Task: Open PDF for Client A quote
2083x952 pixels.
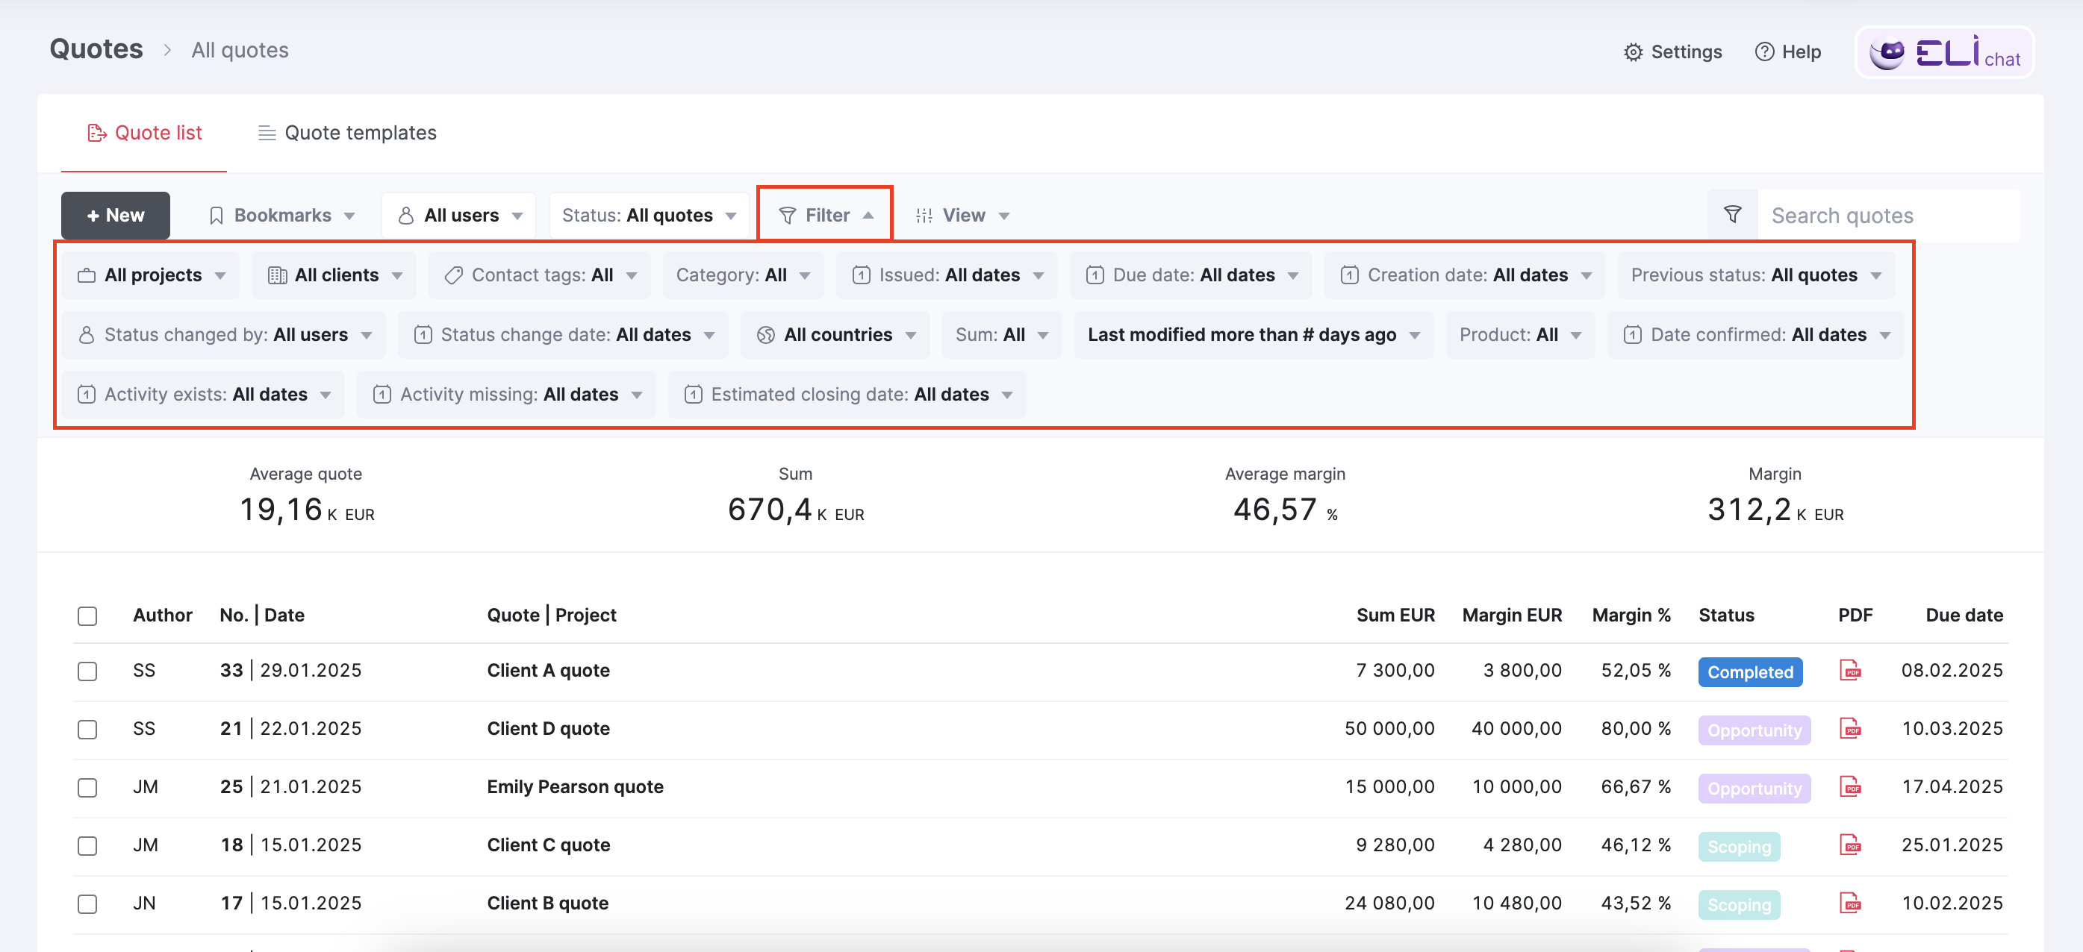Action: [x=1850, y=670]
